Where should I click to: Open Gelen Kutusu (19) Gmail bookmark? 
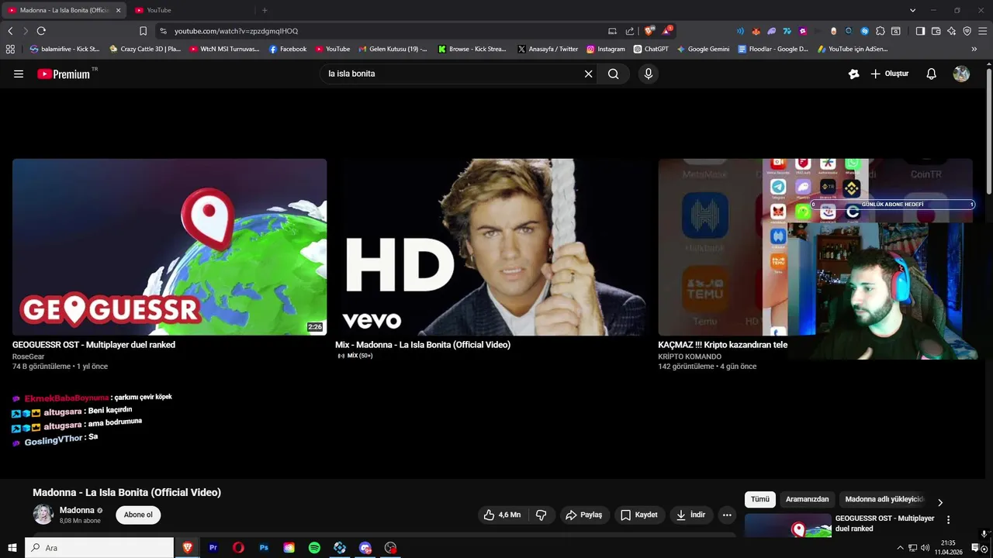tap(393, 49)
